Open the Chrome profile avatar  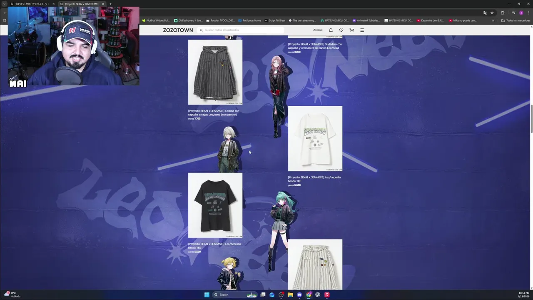tap(521, 13)
